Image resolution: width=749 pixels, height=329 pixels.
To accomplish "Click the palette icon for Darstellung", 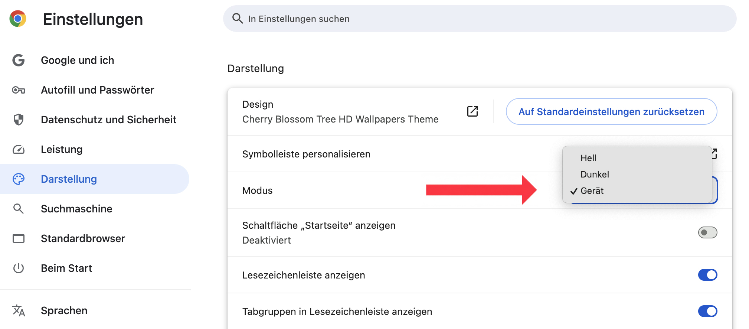I will [x=19, y=179].
